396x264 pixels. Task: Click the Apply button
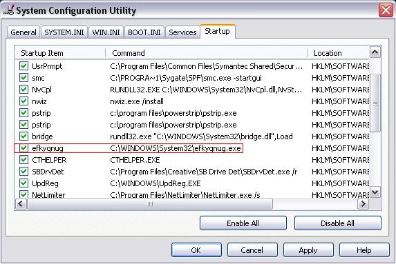coord(308,250)
